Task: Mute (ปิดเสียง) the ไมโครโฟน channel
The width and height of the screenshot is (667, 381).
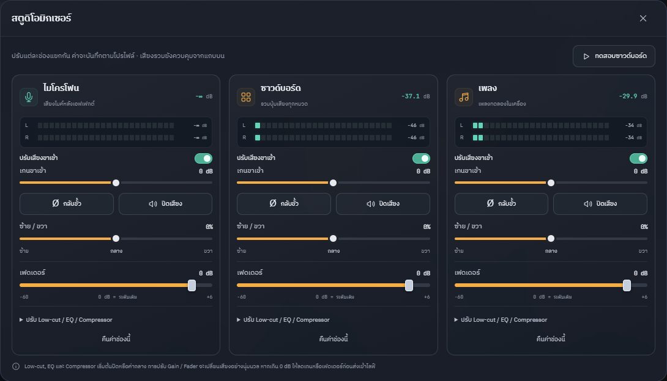Action: click(x=165, y=204)
